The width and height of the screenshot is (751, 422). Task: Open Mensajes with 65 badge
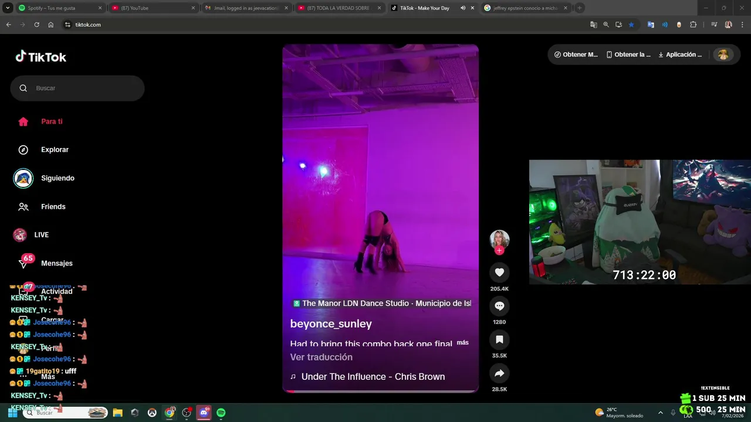click(56, 263)
